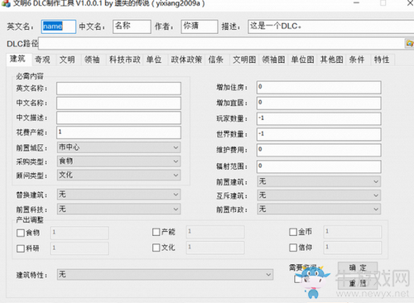This screenshot has height=303, width=414.
Task: Open the 前置科技 dropdown
Action: click(x=119, y=209)
